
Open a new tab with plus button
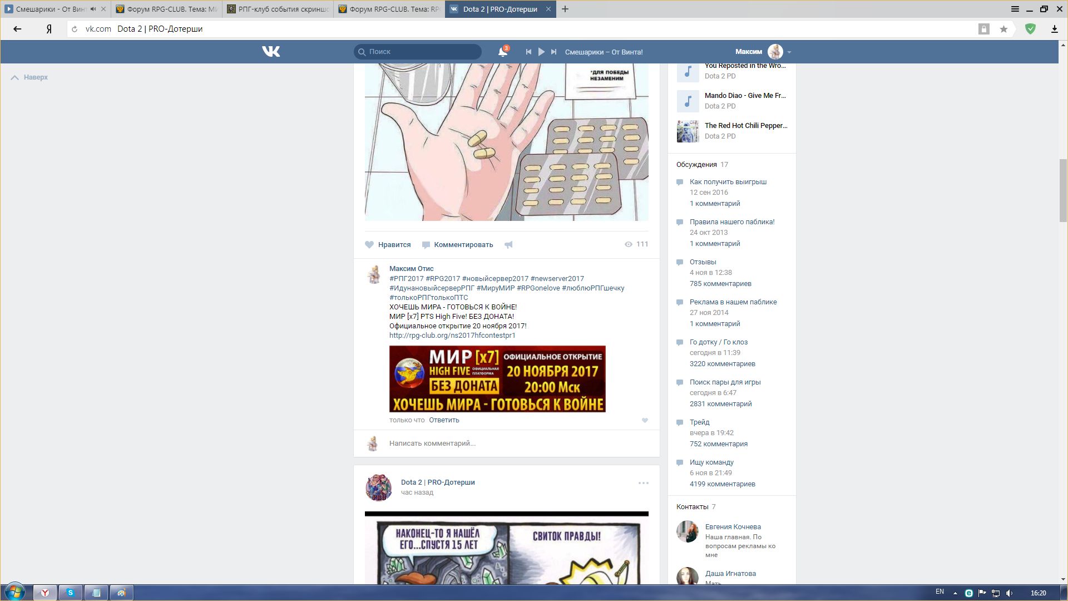565,9
